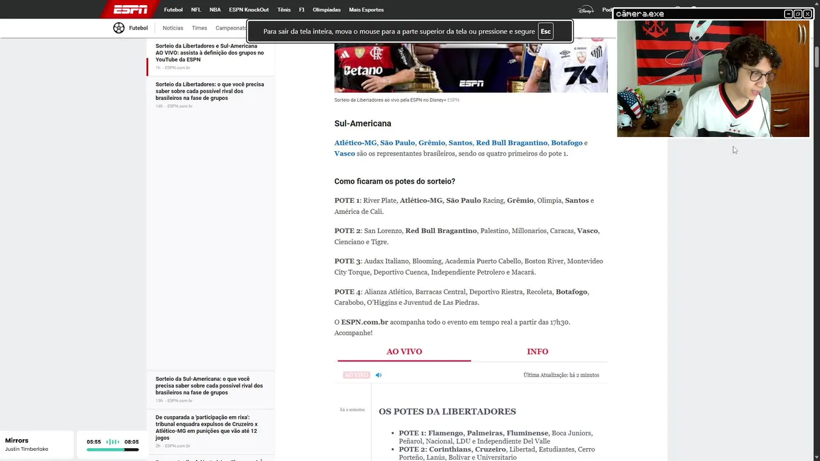
Task: Click the article header image
Action: (x=471, y=69)
